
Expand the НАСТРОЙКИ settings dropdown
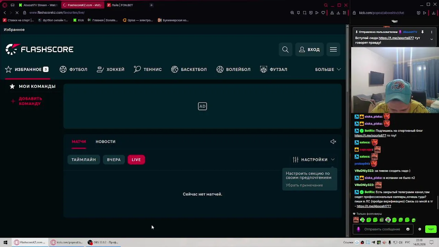[314, 160]
